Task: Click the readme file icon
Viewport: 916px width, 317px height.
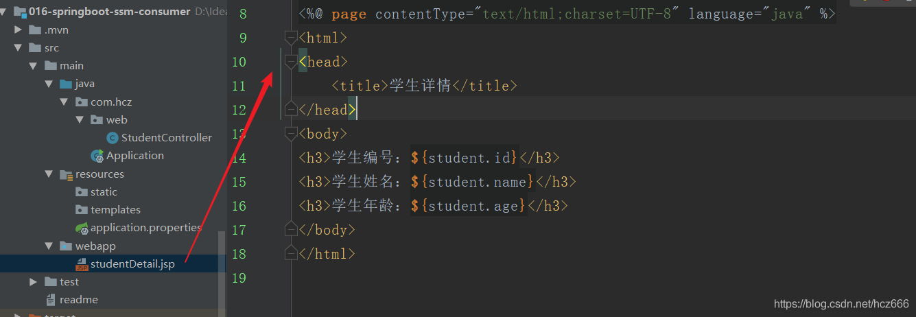Action: click(x=50, y=299)
